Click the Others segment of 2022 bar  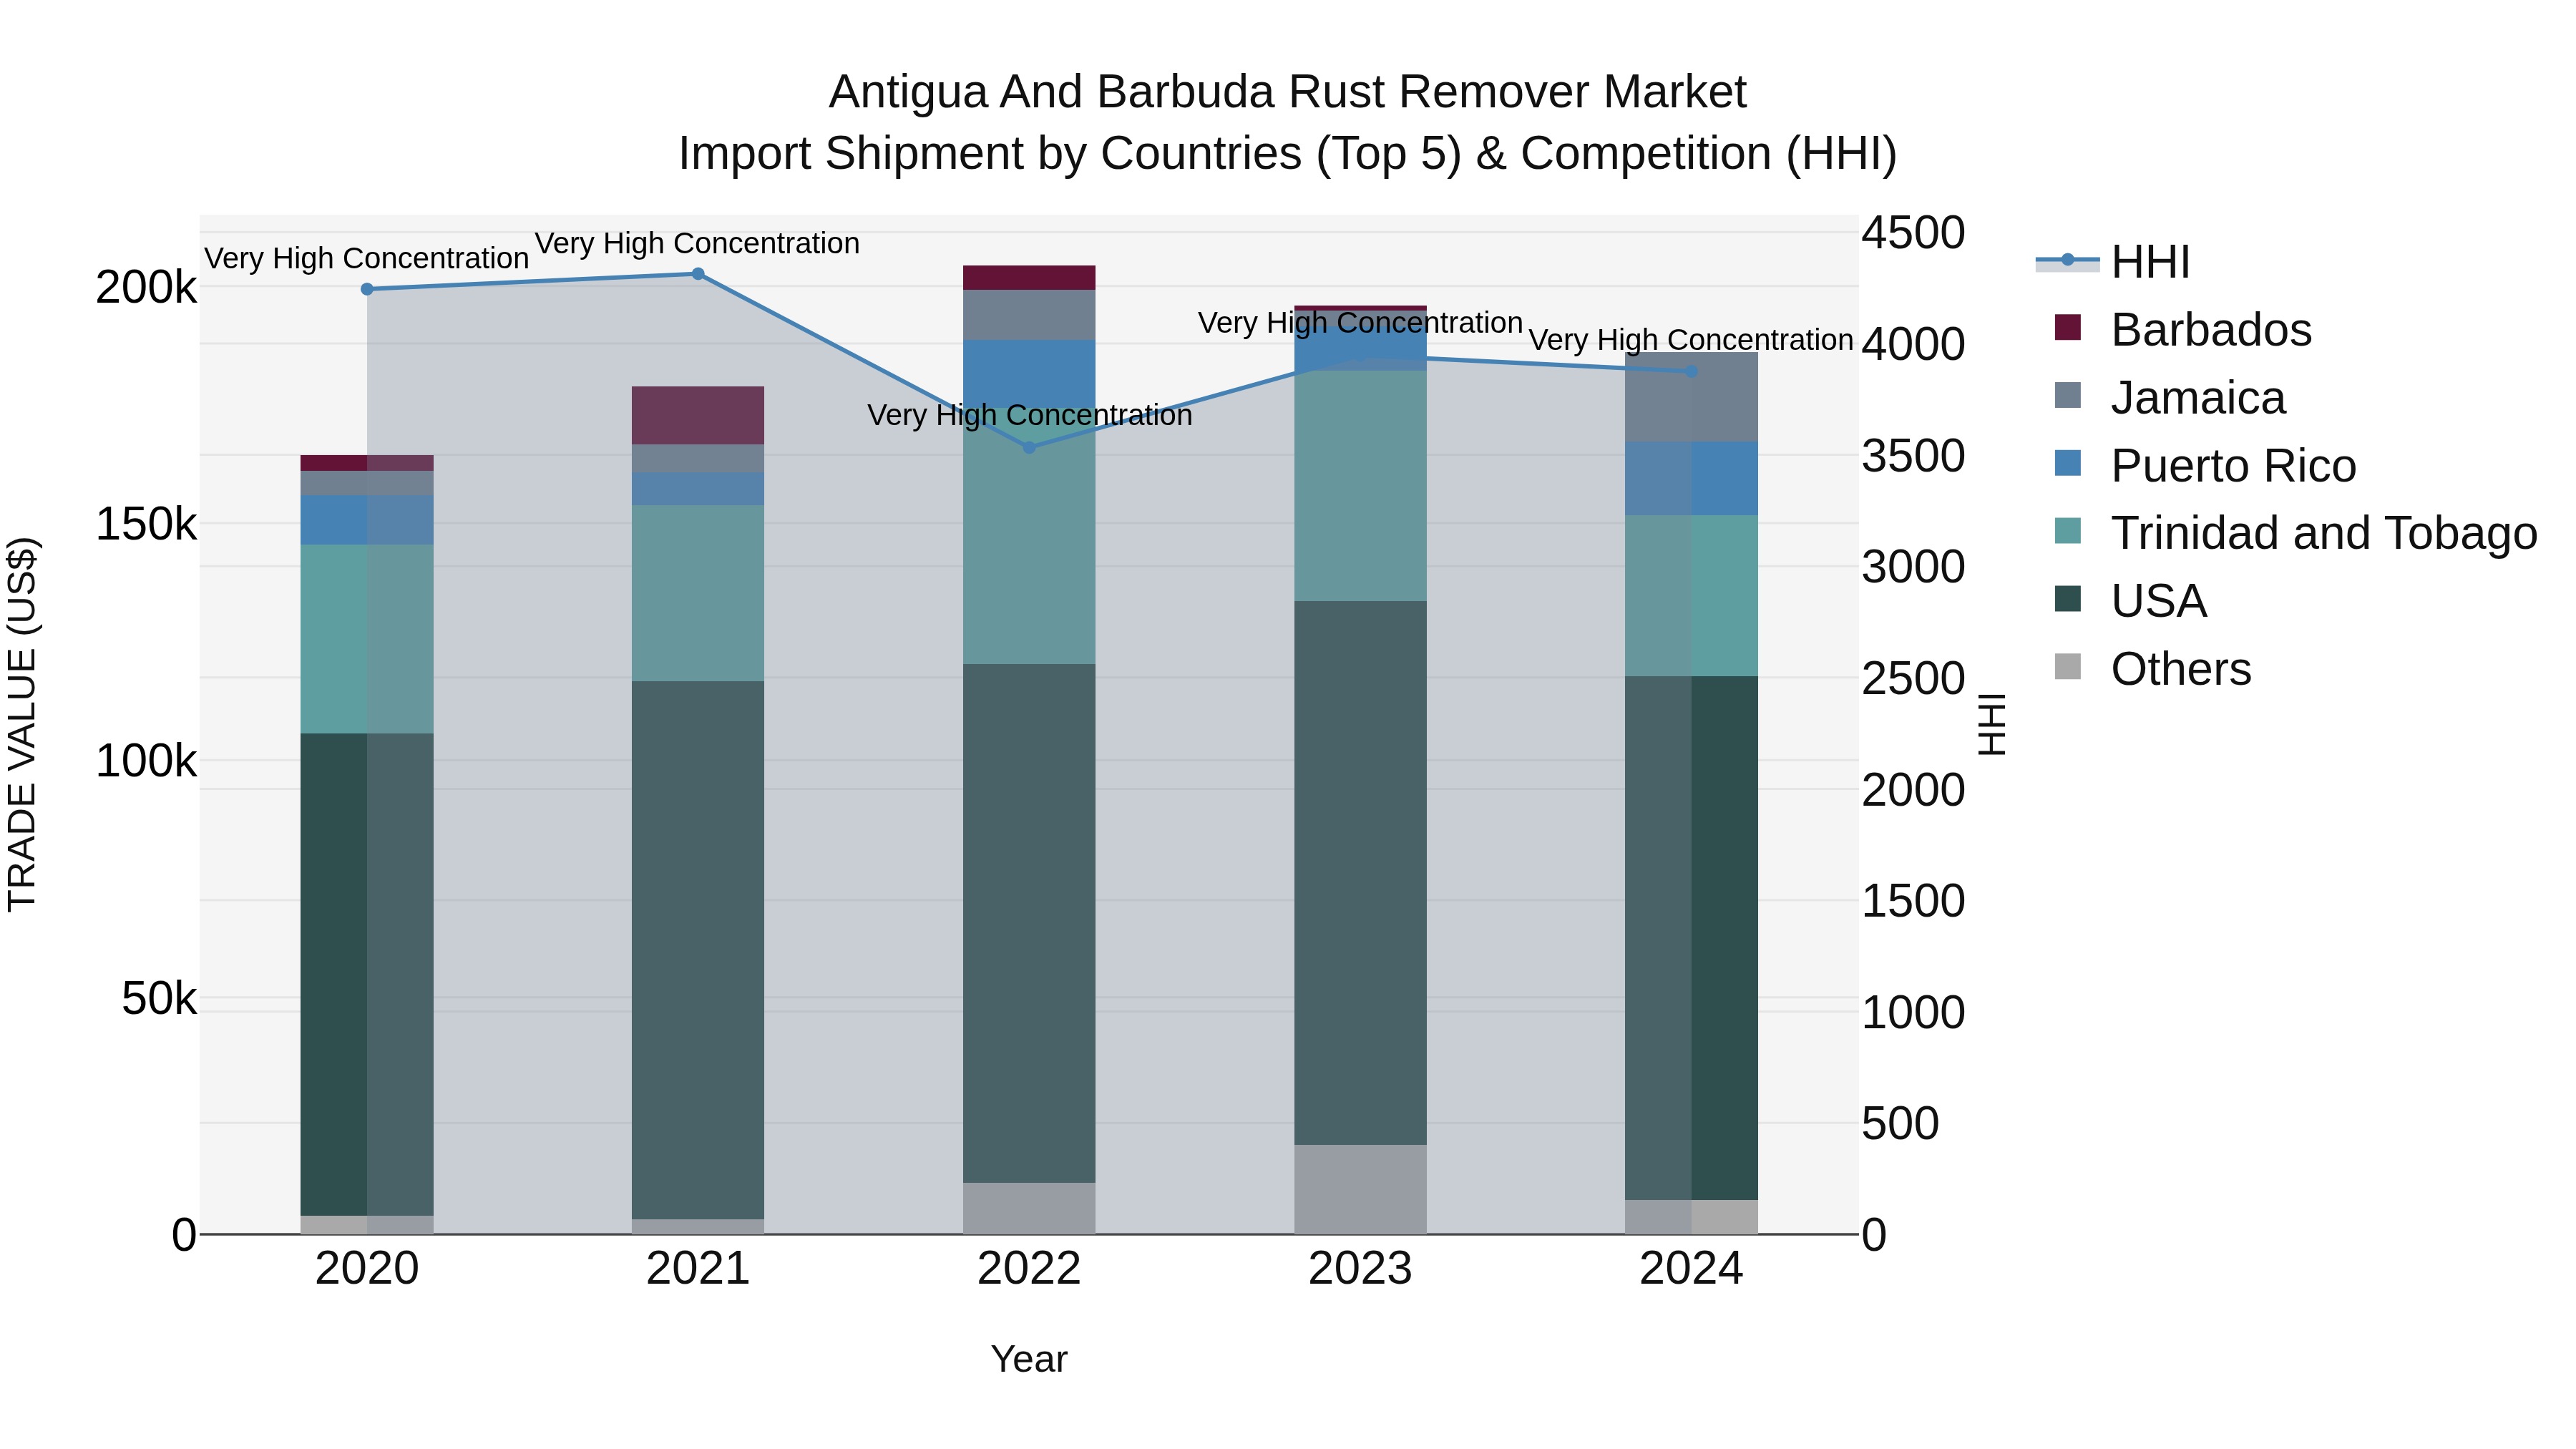tap(1029, 1208)
